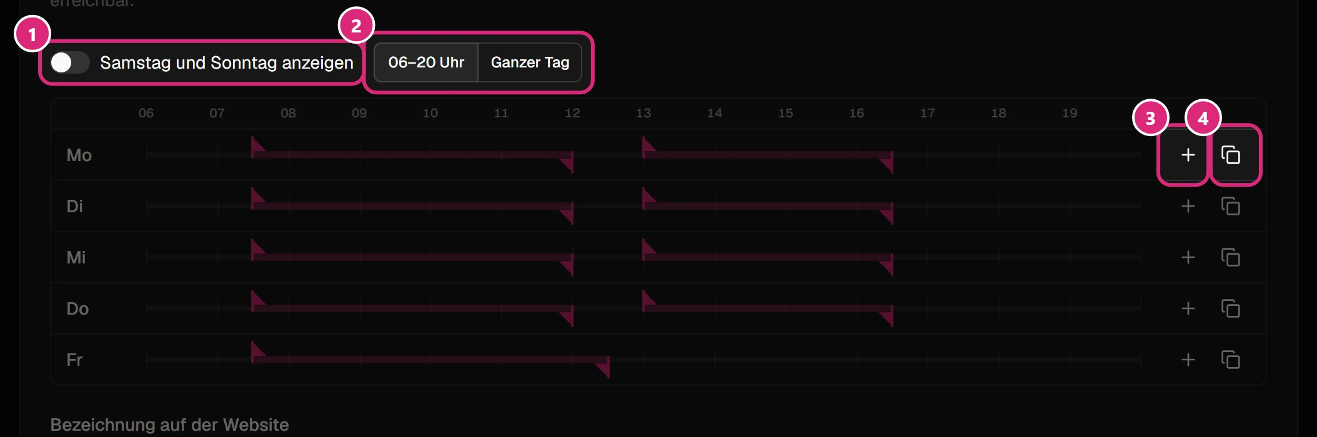This screenshot has height=437, width=1317.
Task: Copy the Di schedule
Action: (1231, 206)
